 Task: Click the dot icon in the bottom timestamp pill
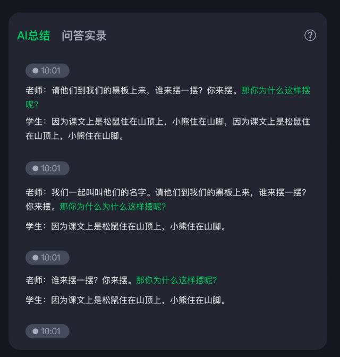pos(35,331)
